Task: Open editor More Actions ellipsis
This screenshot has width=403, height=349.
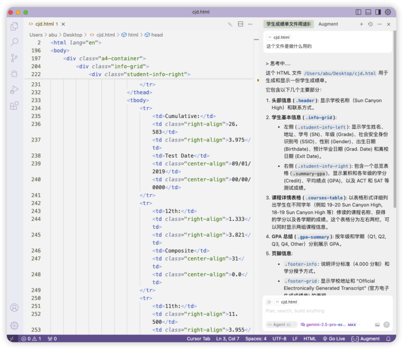Action: click(x=250, y=24)
